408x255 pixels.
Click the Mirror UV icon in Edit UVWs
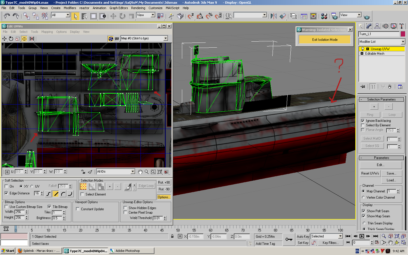32,39
